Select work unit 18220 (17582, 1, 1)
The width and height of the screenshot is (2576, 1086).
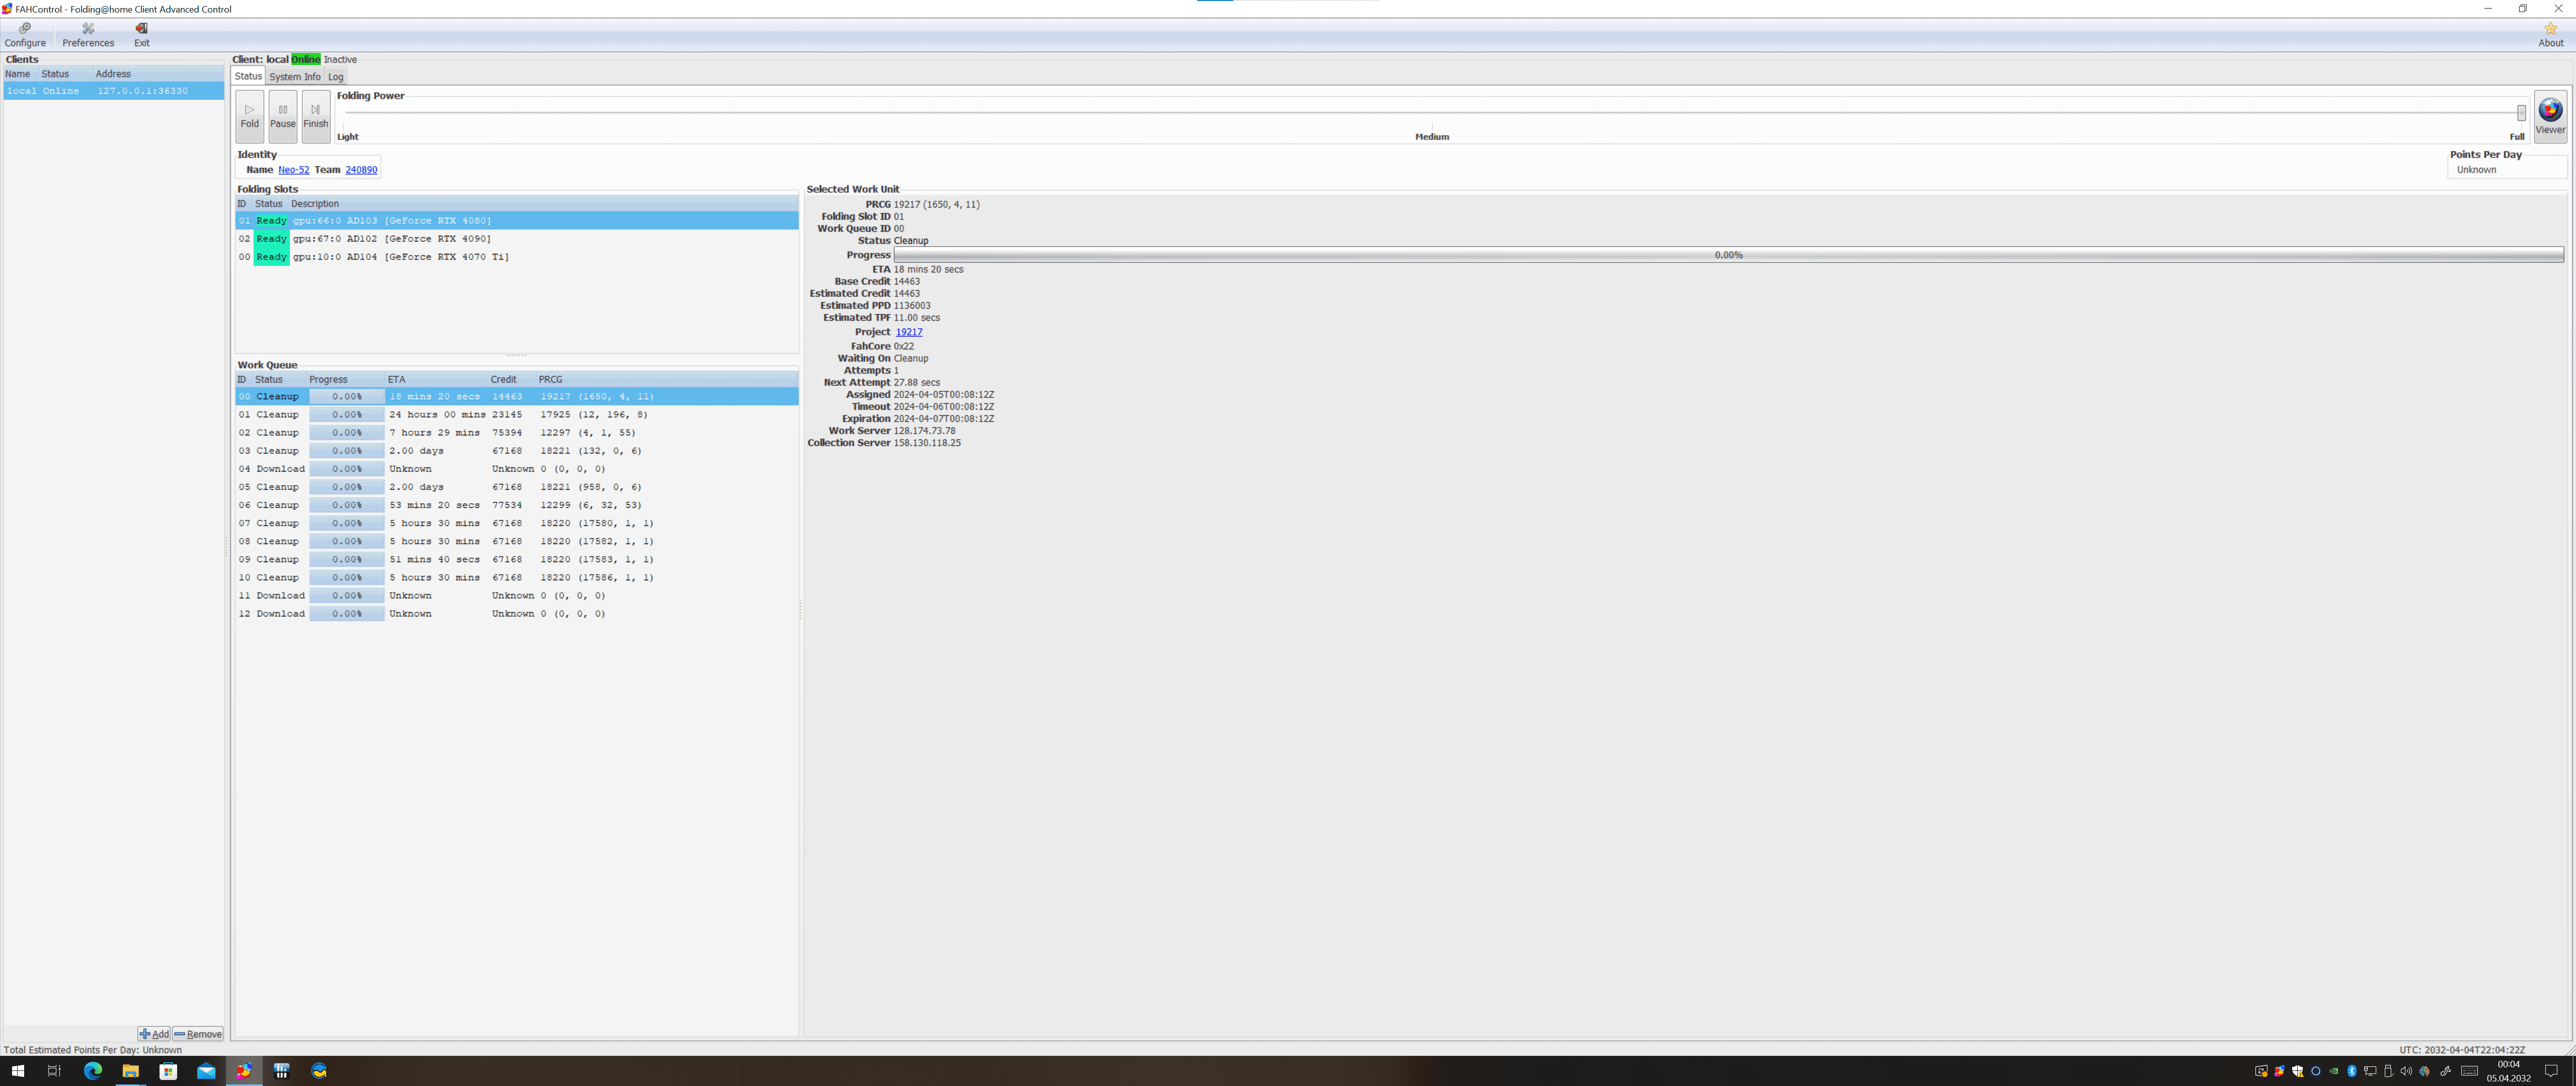click(517, 541)
